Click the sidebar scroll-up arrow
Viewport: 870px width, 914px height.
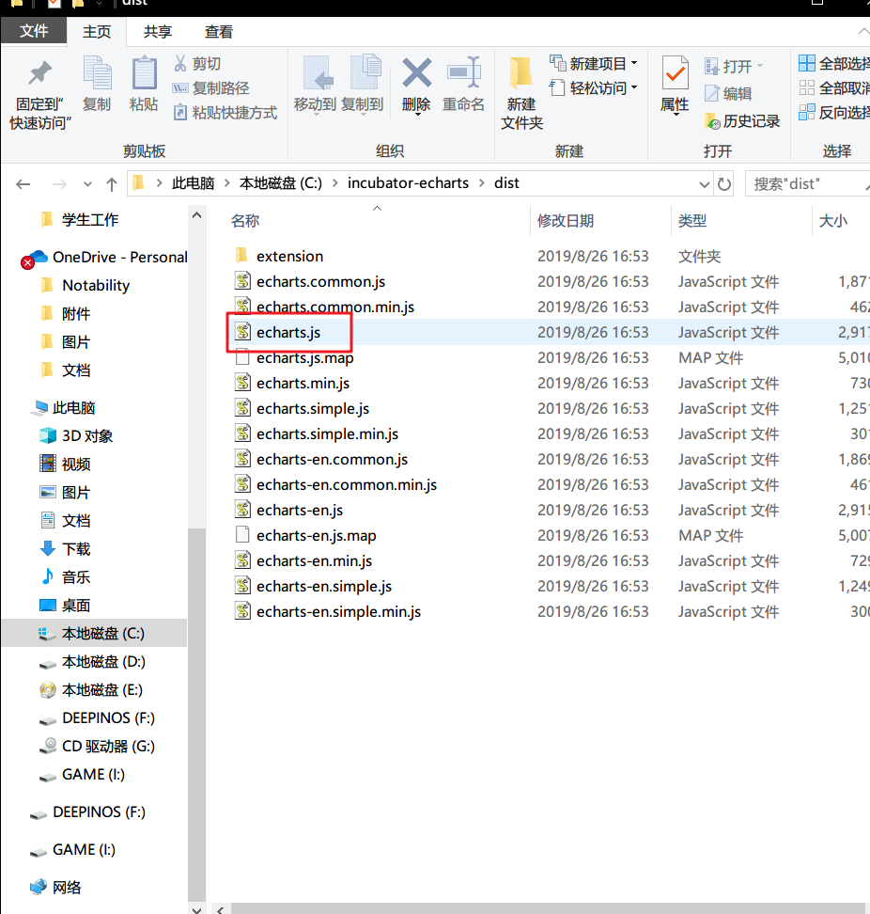click(196, 215)
